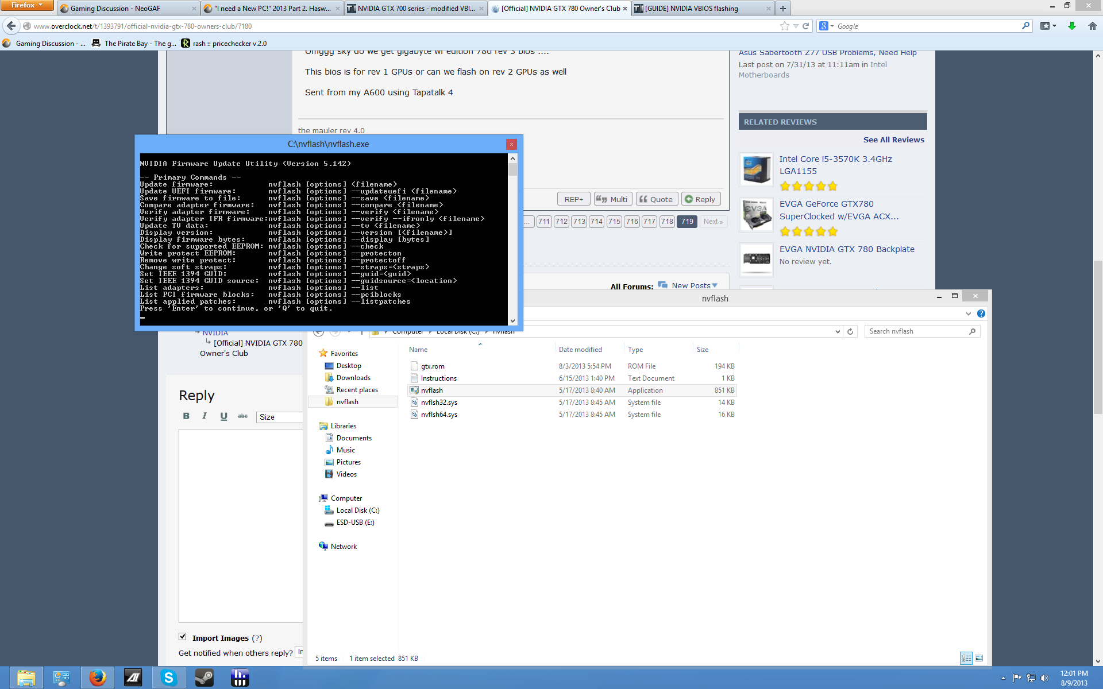This screenshot has height=689, width=1103.
Task: Open new tab with plus button
Action: pos(782,9)
